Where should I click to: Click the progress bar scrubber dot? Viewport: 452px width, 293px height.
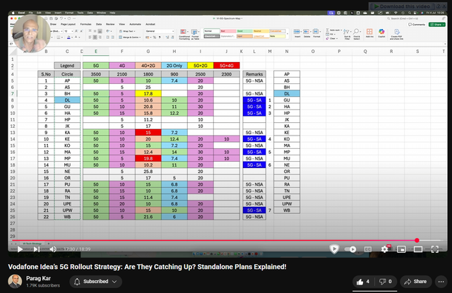[x=417, y=240]
